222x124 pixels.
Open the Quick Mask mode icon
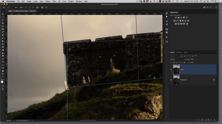(x=3, y=86)
